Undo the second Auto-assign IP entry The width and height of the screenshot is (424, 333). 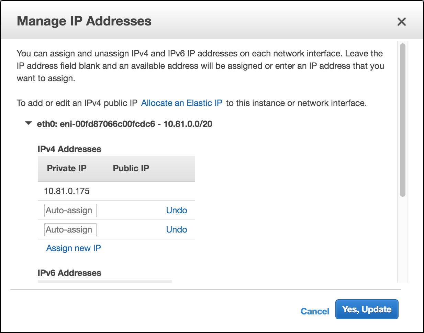click(176, 229)
